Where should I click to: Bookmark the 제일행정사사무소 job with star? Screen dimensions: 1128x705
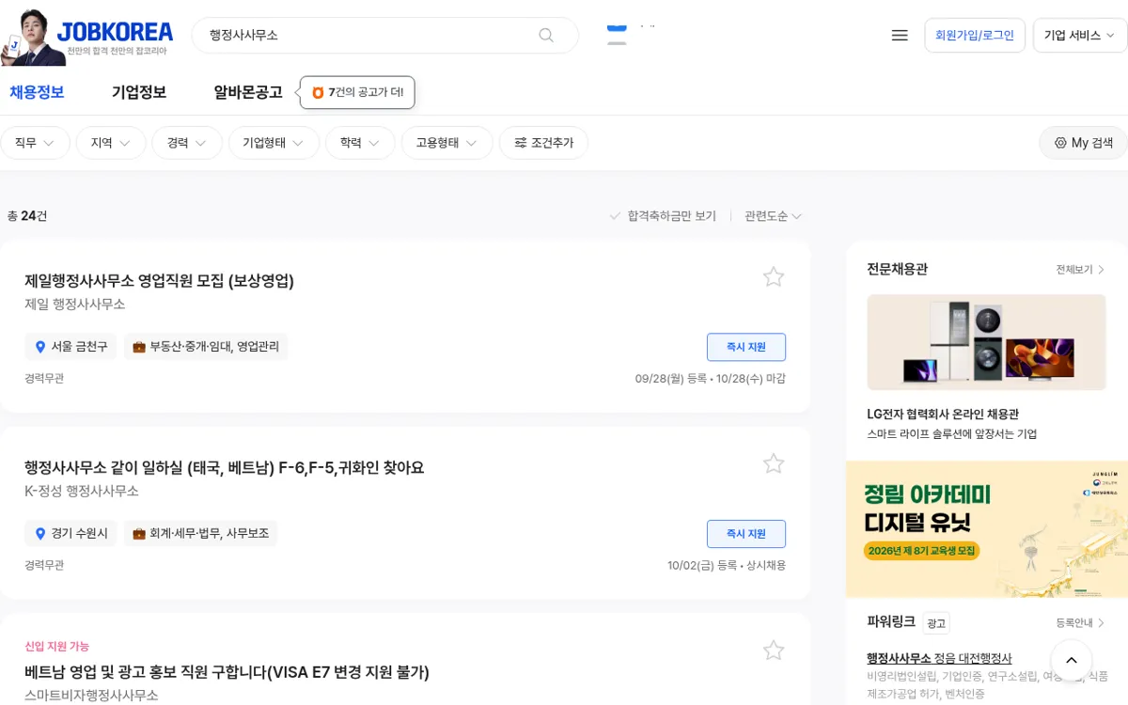[x=774, y=276]
